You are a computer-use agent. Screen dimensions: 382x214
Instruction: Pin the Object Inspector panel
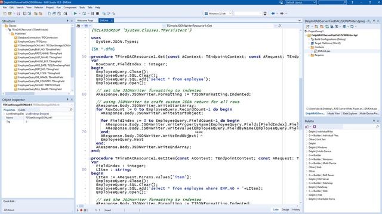point(67,100)
